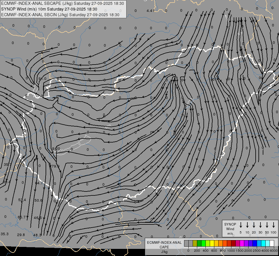Click the SYNOP Wind 10m title line
This screenshot has width=279, height=256.
(x=49, y=9)
